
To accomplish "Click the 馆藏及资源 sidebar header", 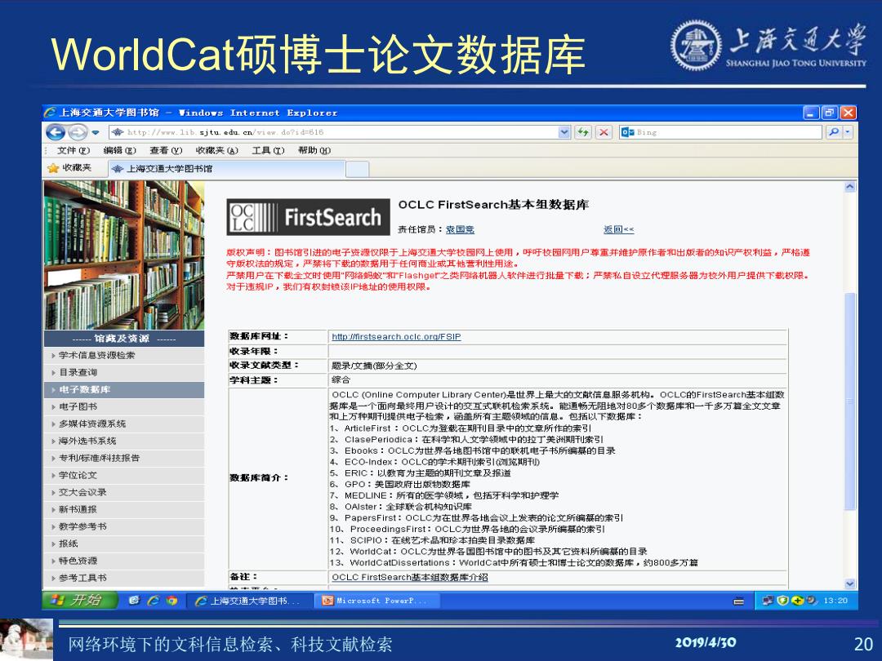I will click(124, 339).
